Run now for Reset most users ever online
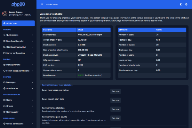Image resolution: width=192 pixels, height=128 pixels. coord(116,92)
